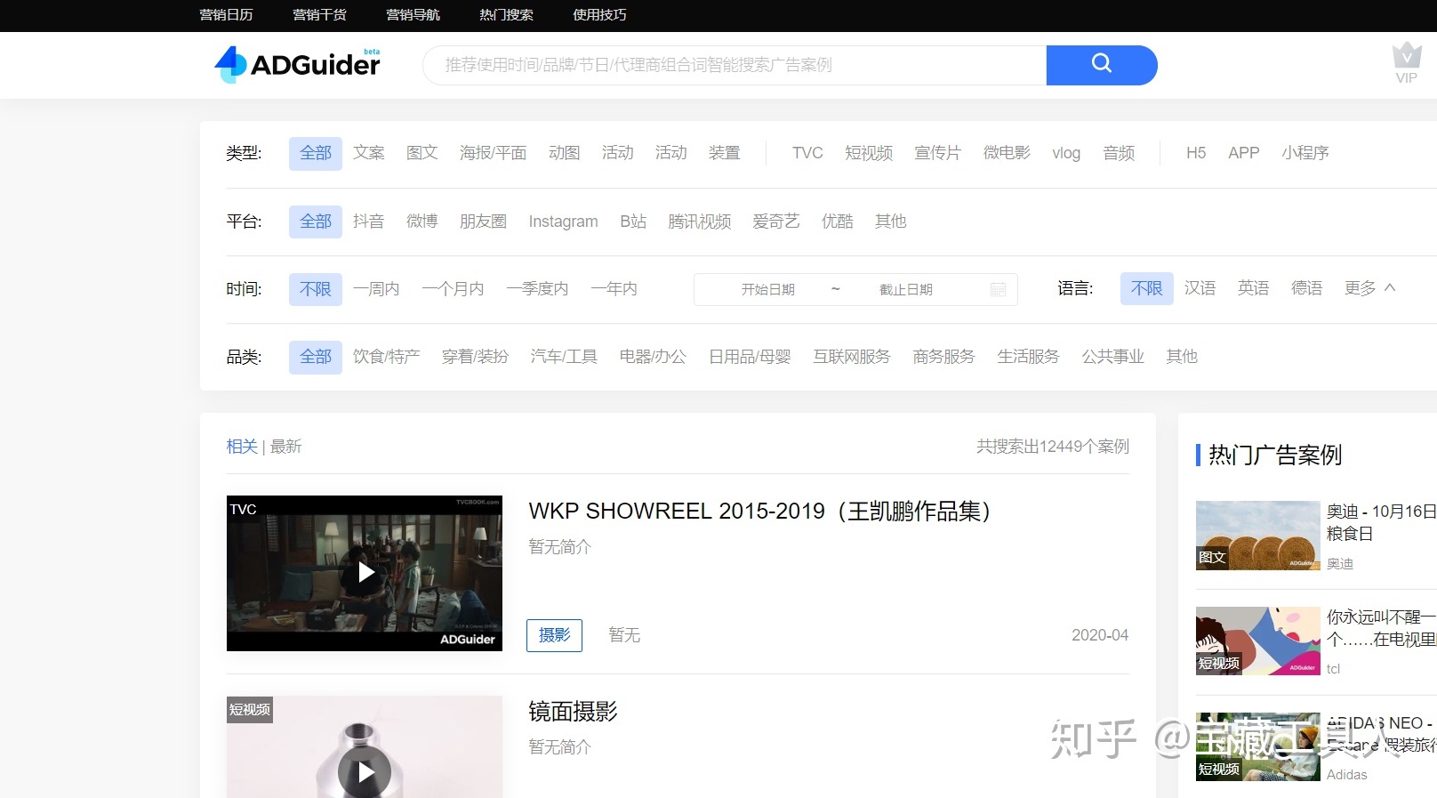Click the blue magnifier search button
This screenshot has height=798, width=1437.
(1101, 65)
